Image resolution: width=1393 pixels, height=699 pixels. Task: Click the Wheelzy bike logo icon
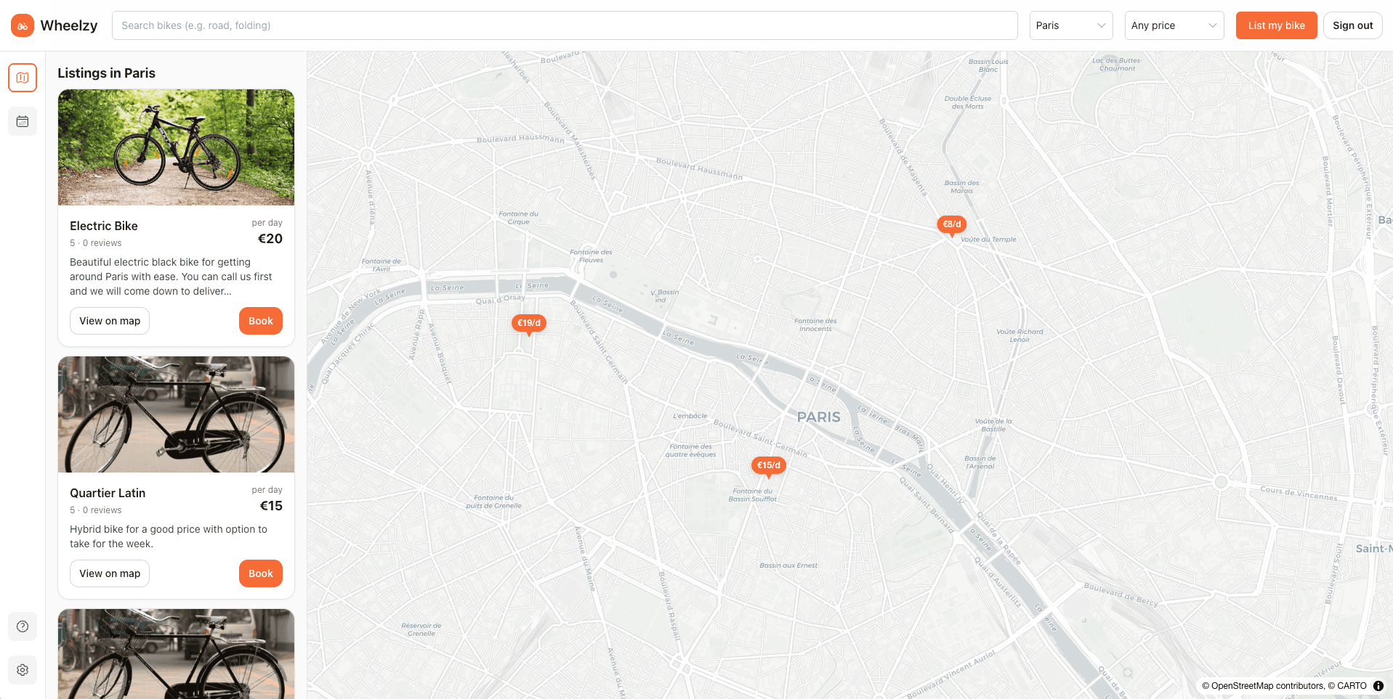[23, 25]
